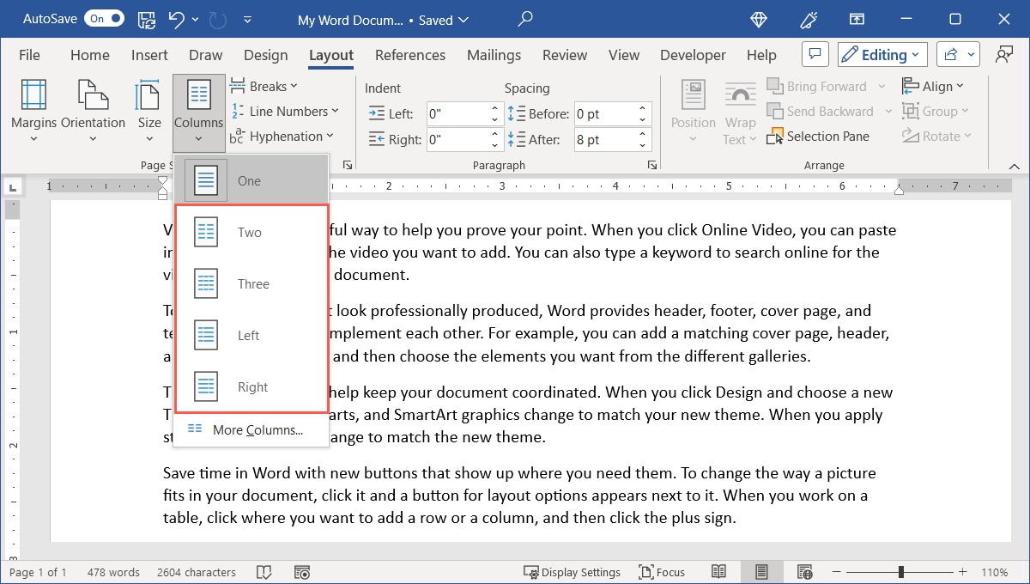
Task: Expand the Breaks dropdown
Action: coord(264,85)
